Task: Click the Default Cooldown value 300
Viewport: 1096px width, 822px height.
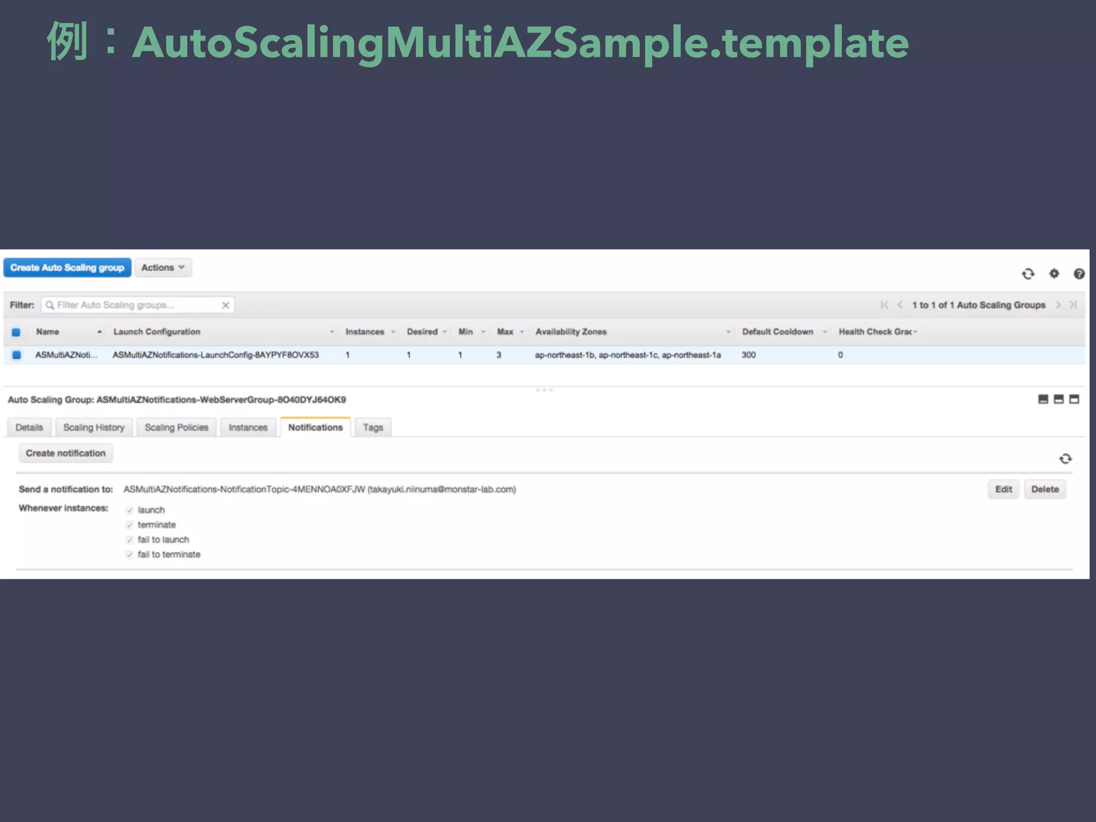Action: click(x=749, y=355)
